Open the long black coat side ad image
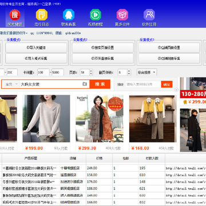Image resolution: width=206 pixels, height=206 pixels. click(193, 130)
